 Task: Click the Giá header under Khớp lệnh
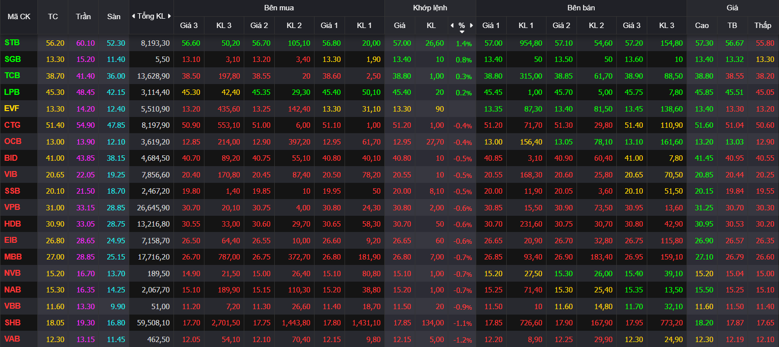[x=400, y=26]
